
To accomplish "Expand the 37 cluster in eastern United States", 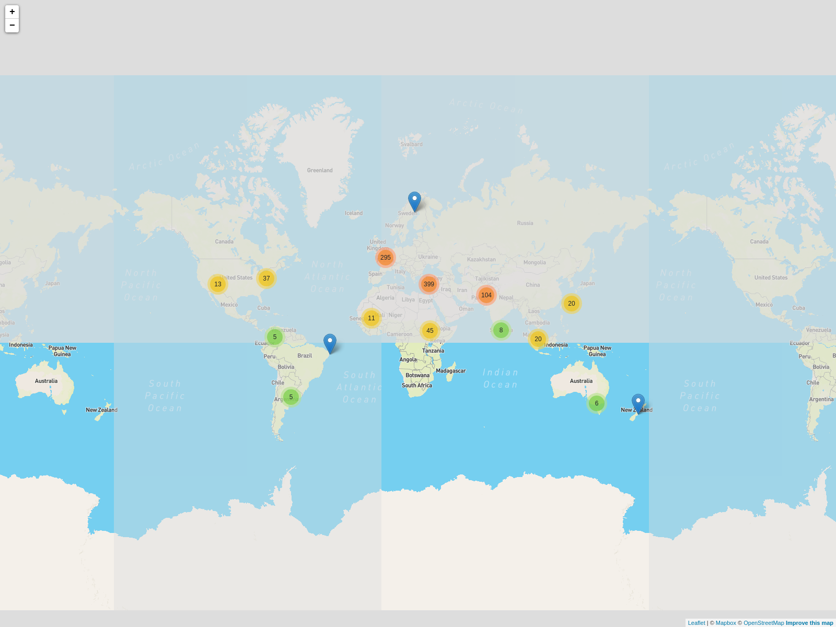I will 266,278.
